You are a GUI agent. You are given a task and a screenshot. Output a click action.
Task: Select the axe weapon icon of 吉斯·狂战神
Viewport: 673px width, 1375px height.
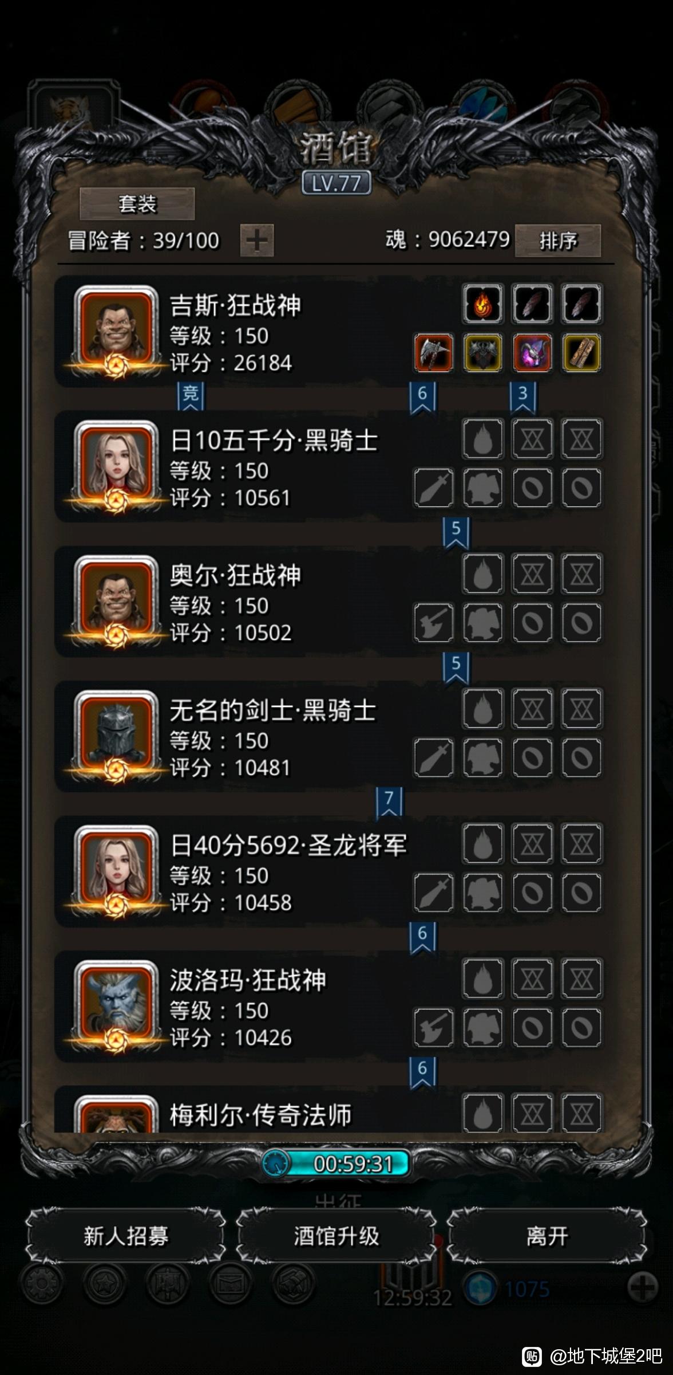tap(434, 353)
